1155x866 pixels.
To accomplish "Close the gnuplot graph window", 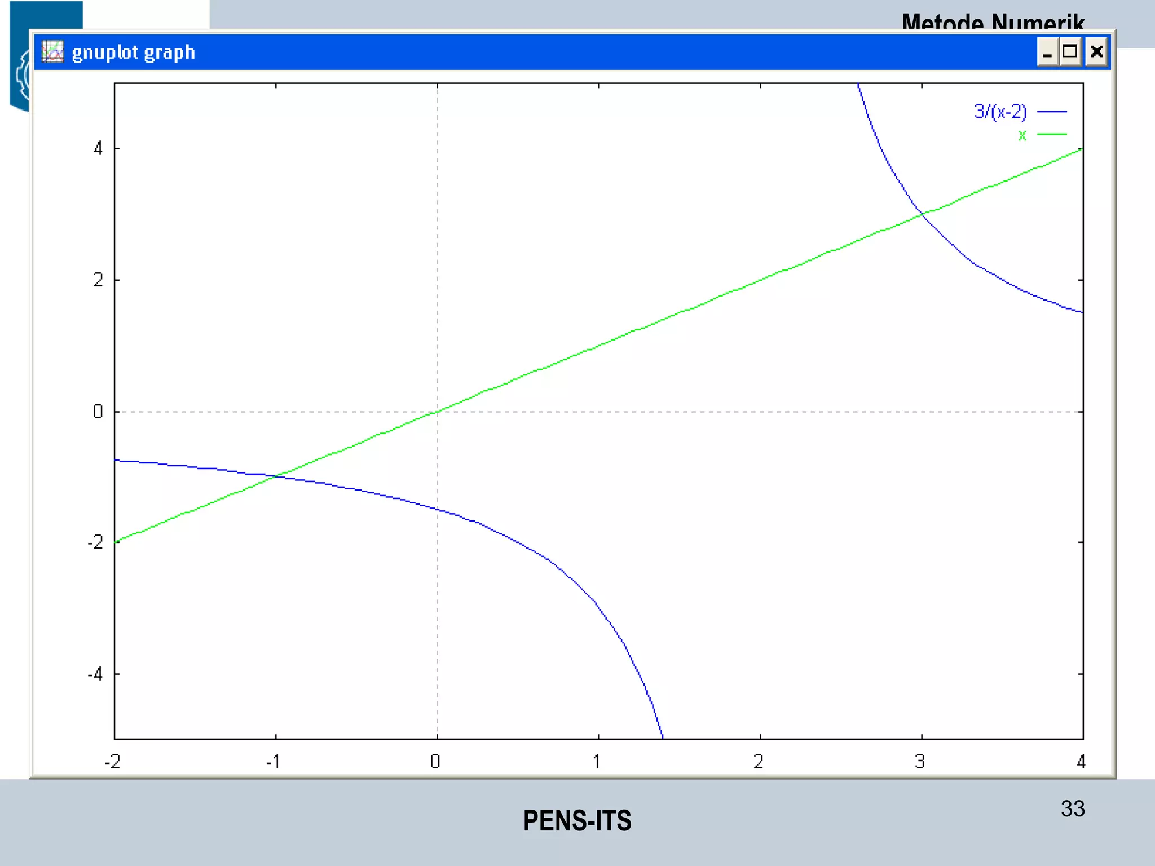I will pyautogui.click(x=1096, y=52).
